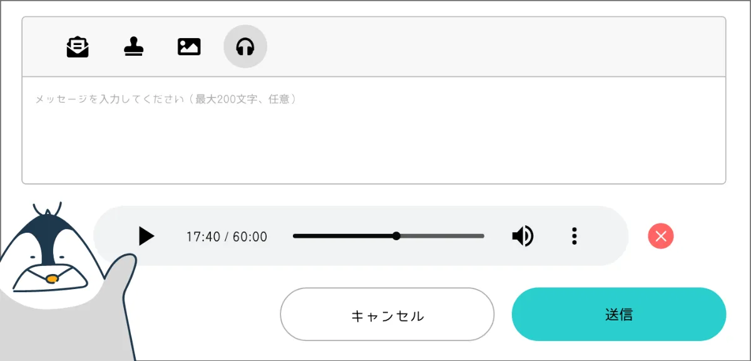
Task: Toggle playback with the play button
Action: (146, 236)
